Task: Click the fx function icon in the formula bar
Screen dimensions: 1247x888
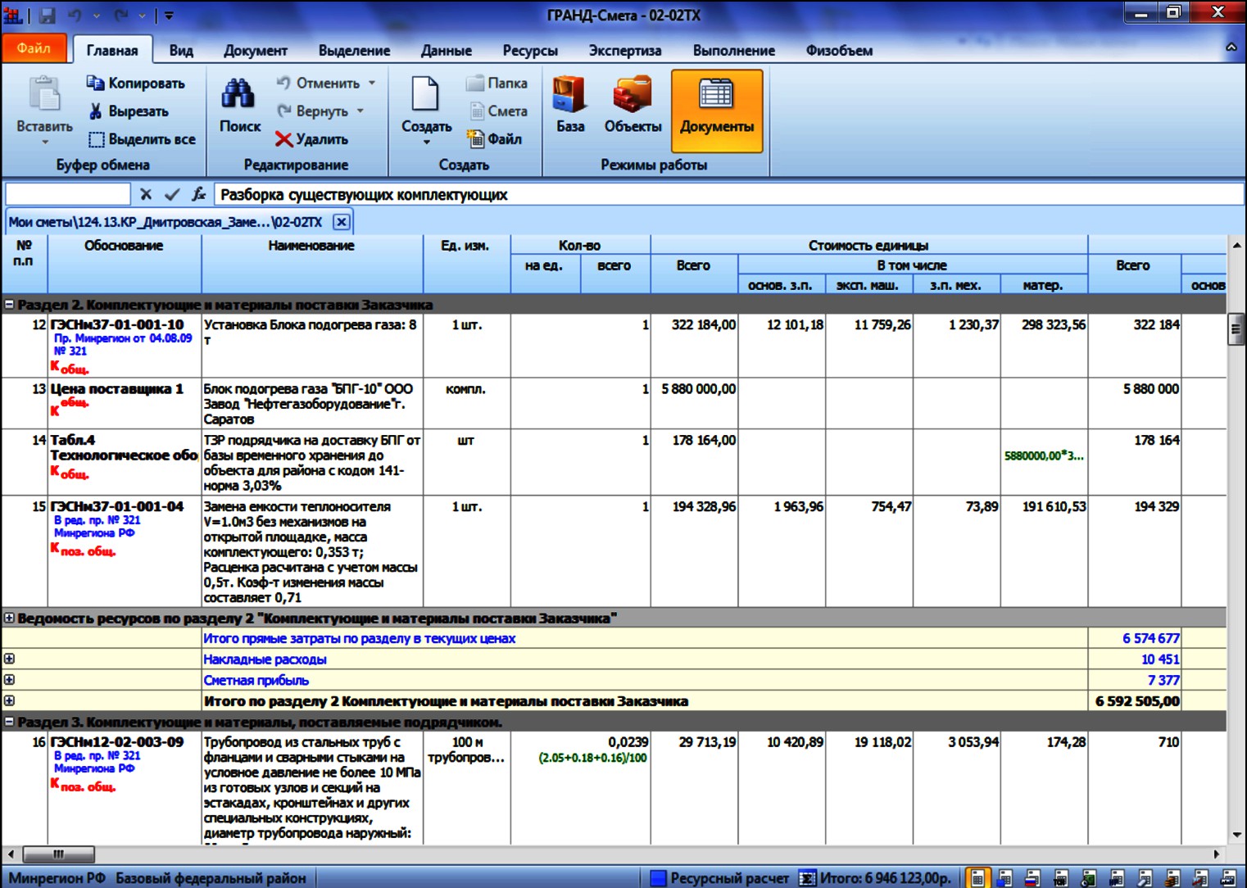Action: [x=198, y=194]
